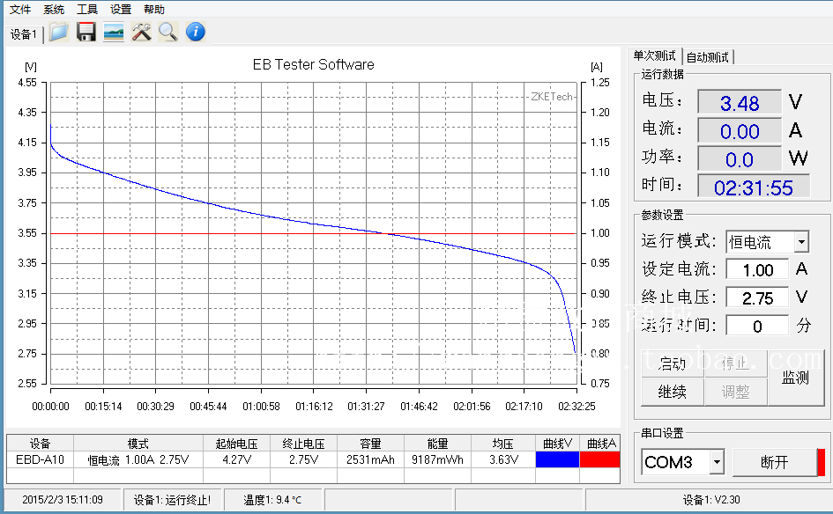Open the 文件 menu
This screenshot has height=514, width=833.
pos(20,9)
